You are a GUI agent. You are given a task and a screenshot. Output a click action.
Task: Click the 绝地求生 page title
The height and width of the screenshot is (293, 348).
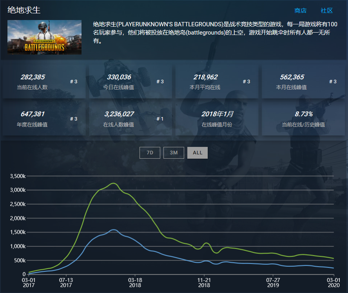pyautogui.click(x=24, y=10)
